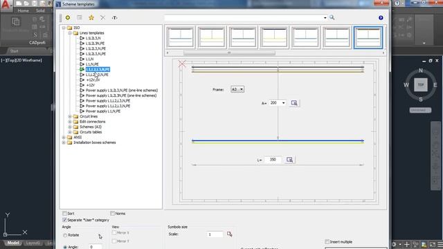This screenshot has height=249, width=443.
Task: Click the thumbnail strip left scroll arrow
Action: [168, 53]
